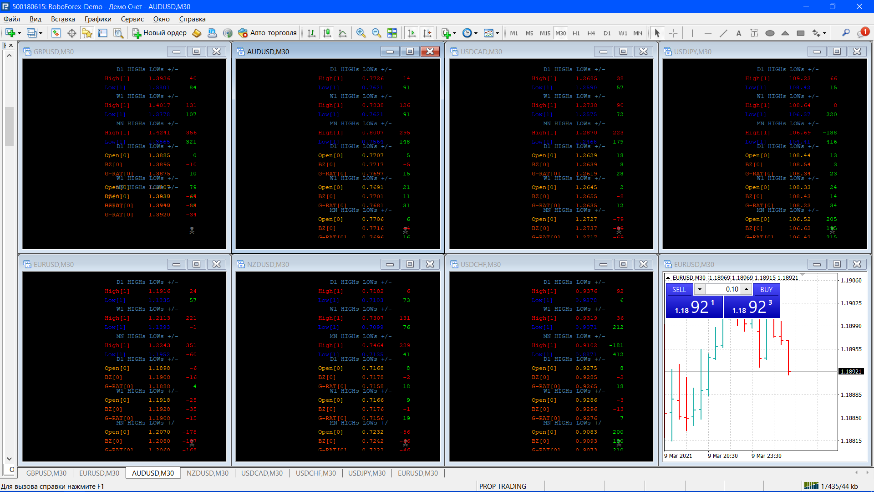Click the left panel vertical scrollbar thumb
This screenshot has height=492, width=874.
(9, 126)
